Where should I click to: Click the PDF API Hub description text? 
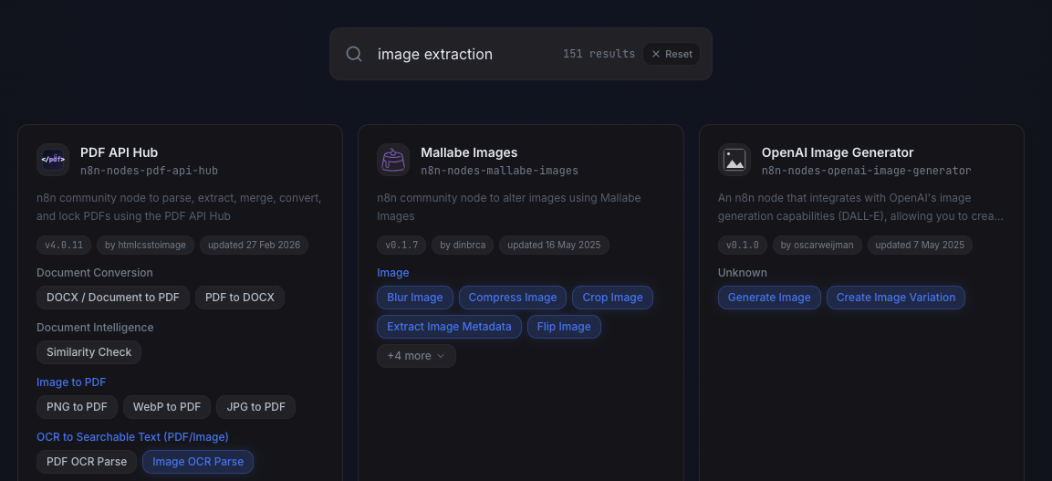coord(180,207)
